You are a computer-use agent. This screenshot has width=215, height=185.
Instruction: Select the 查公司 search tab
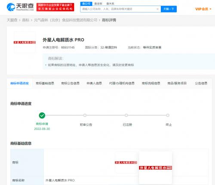coord(86,4)
